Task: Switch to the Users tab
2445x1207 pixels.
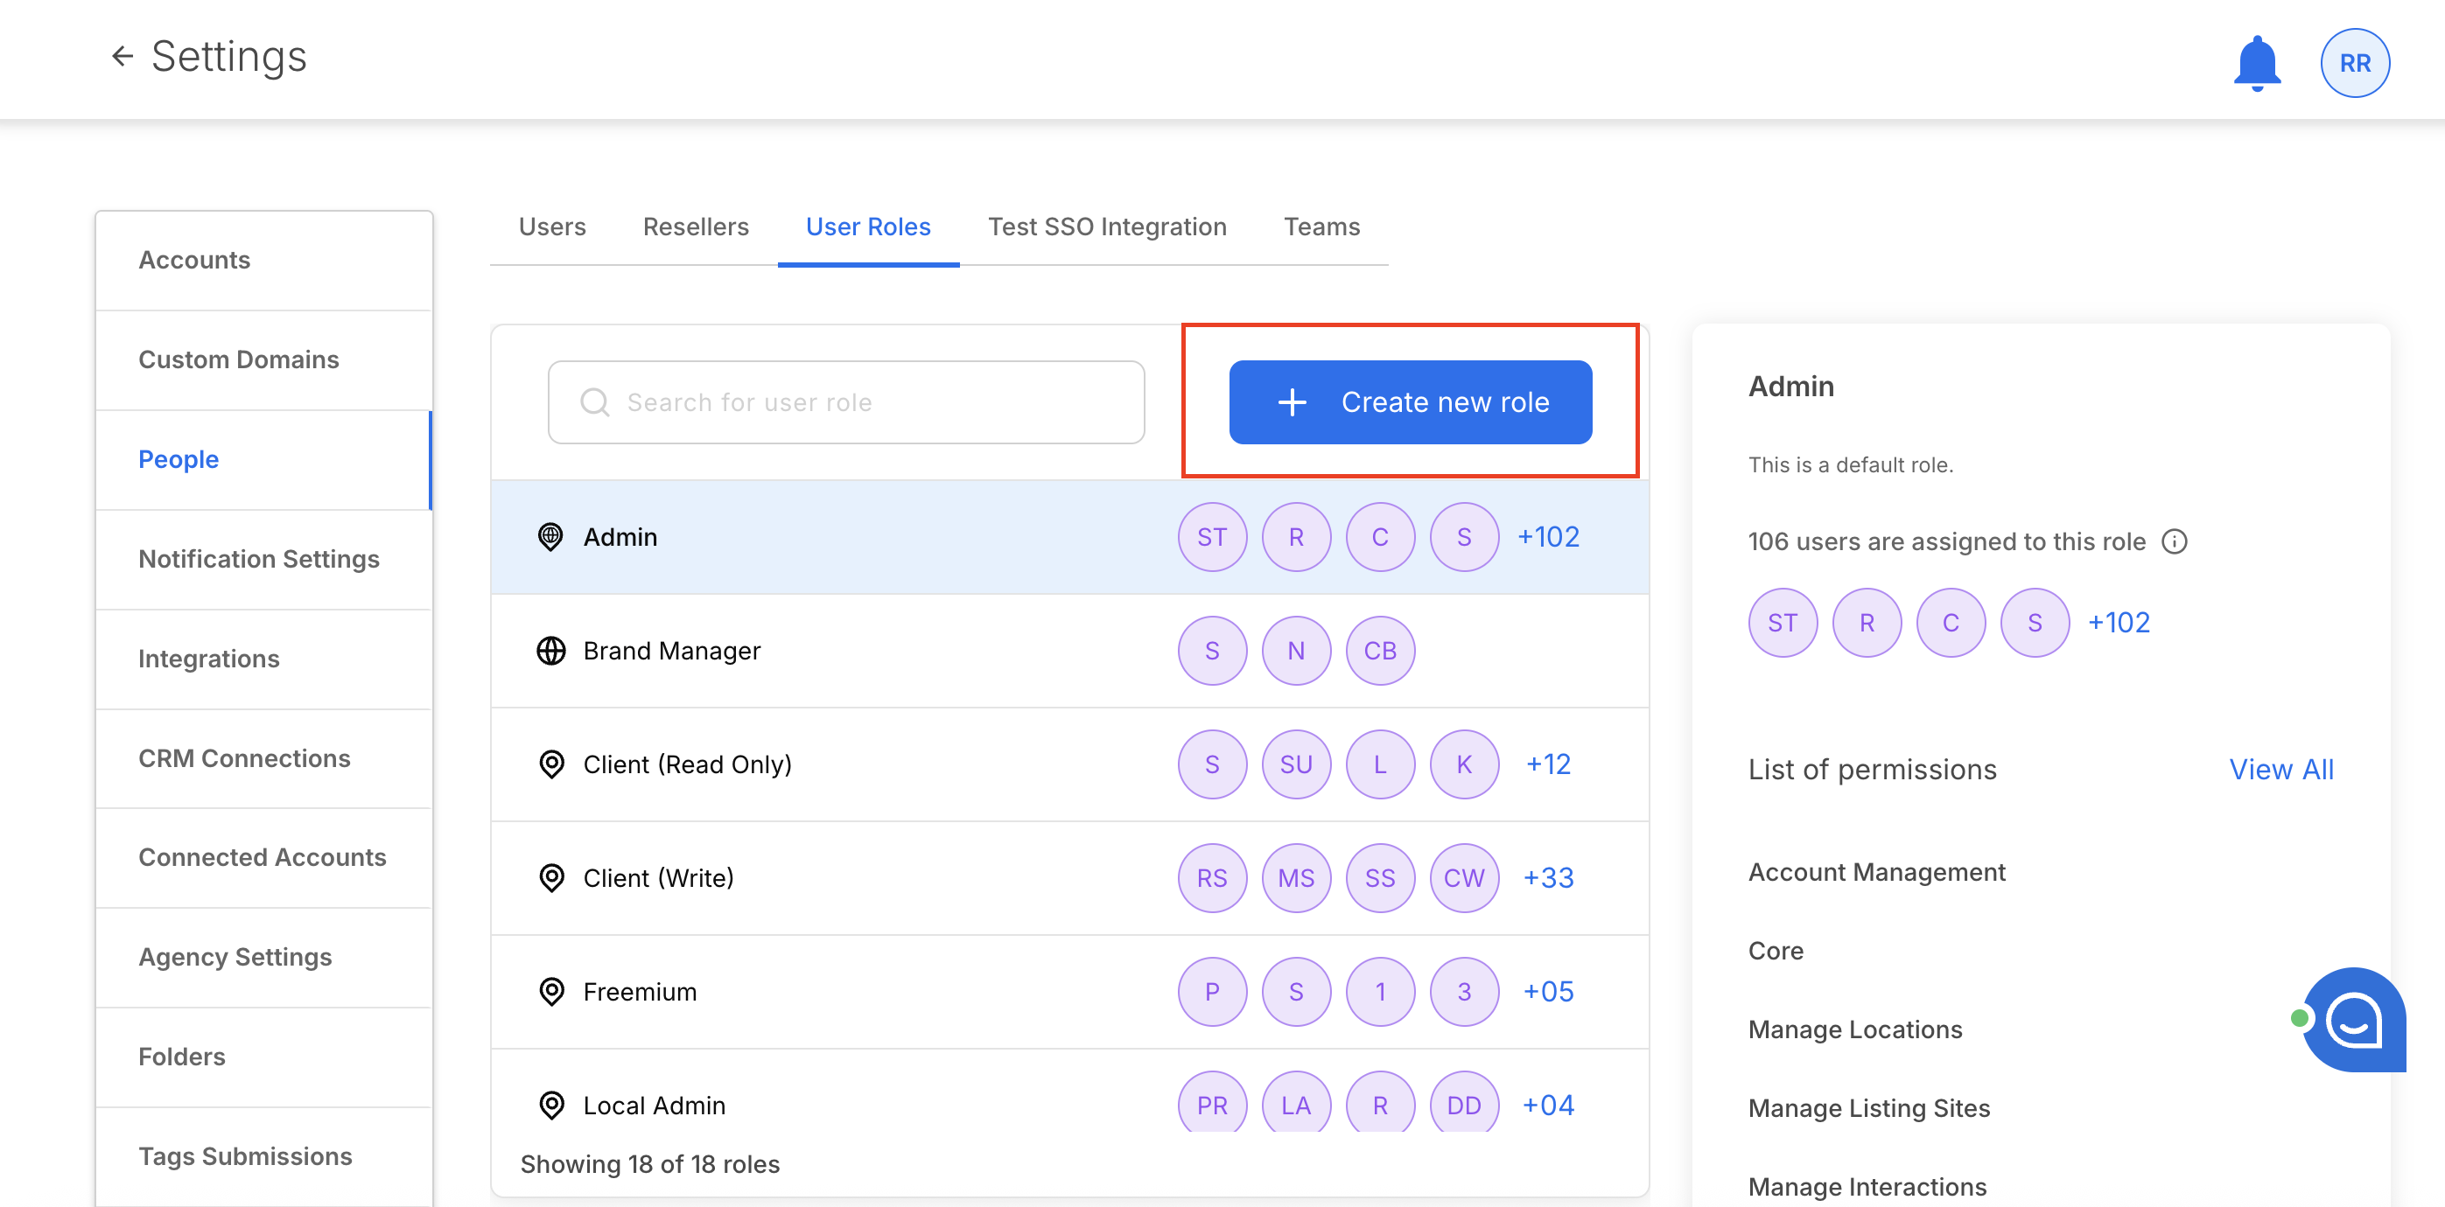Action: 551,227
